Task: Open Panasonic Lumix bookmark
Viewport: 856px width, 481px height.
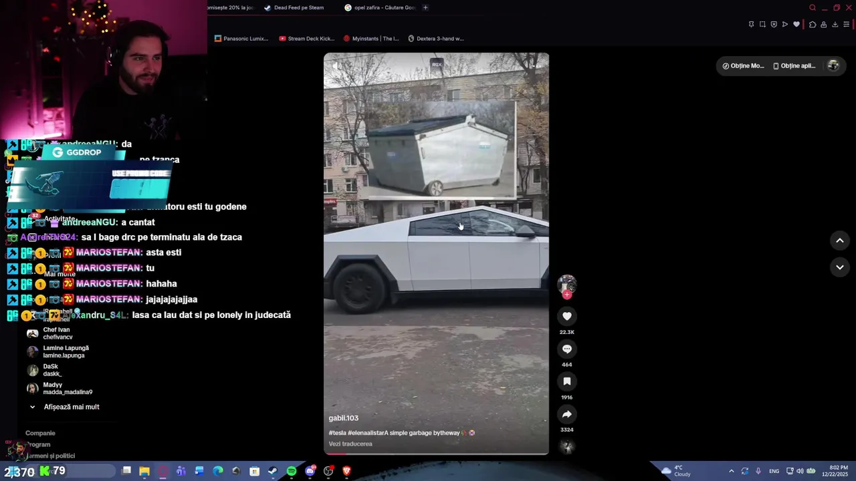Action: pos(241,39)
